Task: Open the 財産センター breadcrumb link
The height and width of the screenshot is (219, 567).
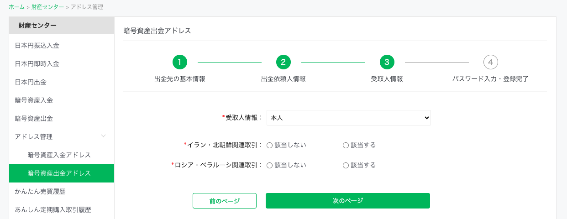Action: [x=48, y=7]
